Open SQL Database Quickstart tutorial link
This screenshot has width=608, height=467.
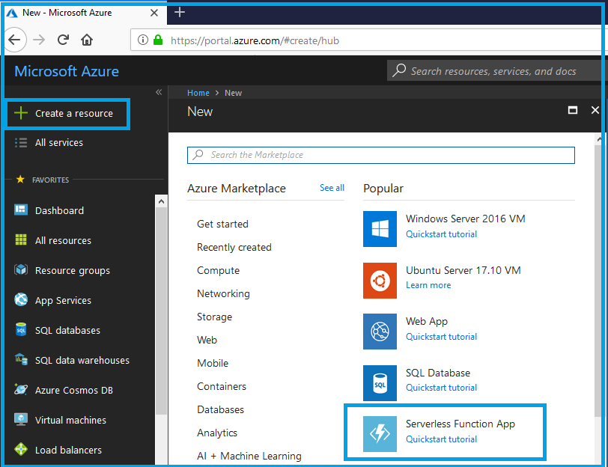tap(441, 388)
